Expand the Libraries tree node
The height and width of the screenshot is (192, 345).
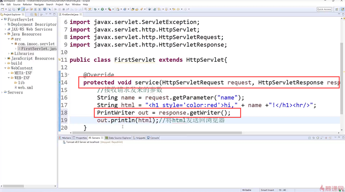click(12, 54)
